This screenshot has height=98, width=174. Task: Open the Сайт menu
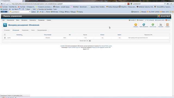[3, 20]
